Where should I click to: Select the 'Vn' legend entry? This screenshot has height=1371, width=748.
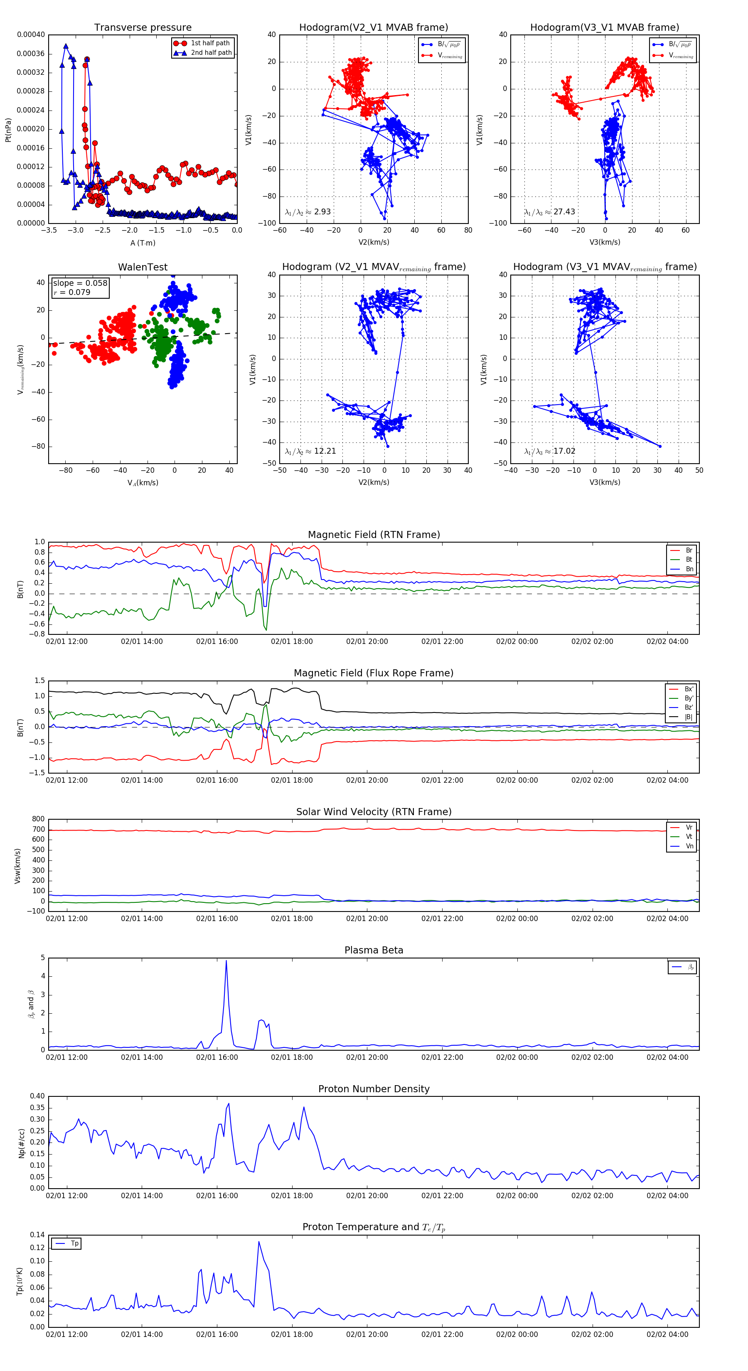pos(682,846)
